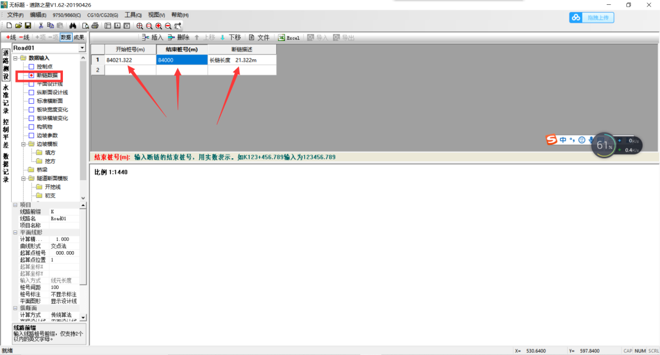Click the Sogou input method S icon
Screen dimensions: 660x355
coord(551,140)
